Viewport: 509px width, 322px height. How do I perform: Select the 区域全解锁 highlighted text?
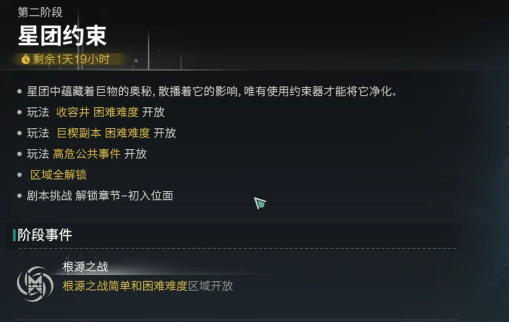pyautogui.click(x=58, y=175)
